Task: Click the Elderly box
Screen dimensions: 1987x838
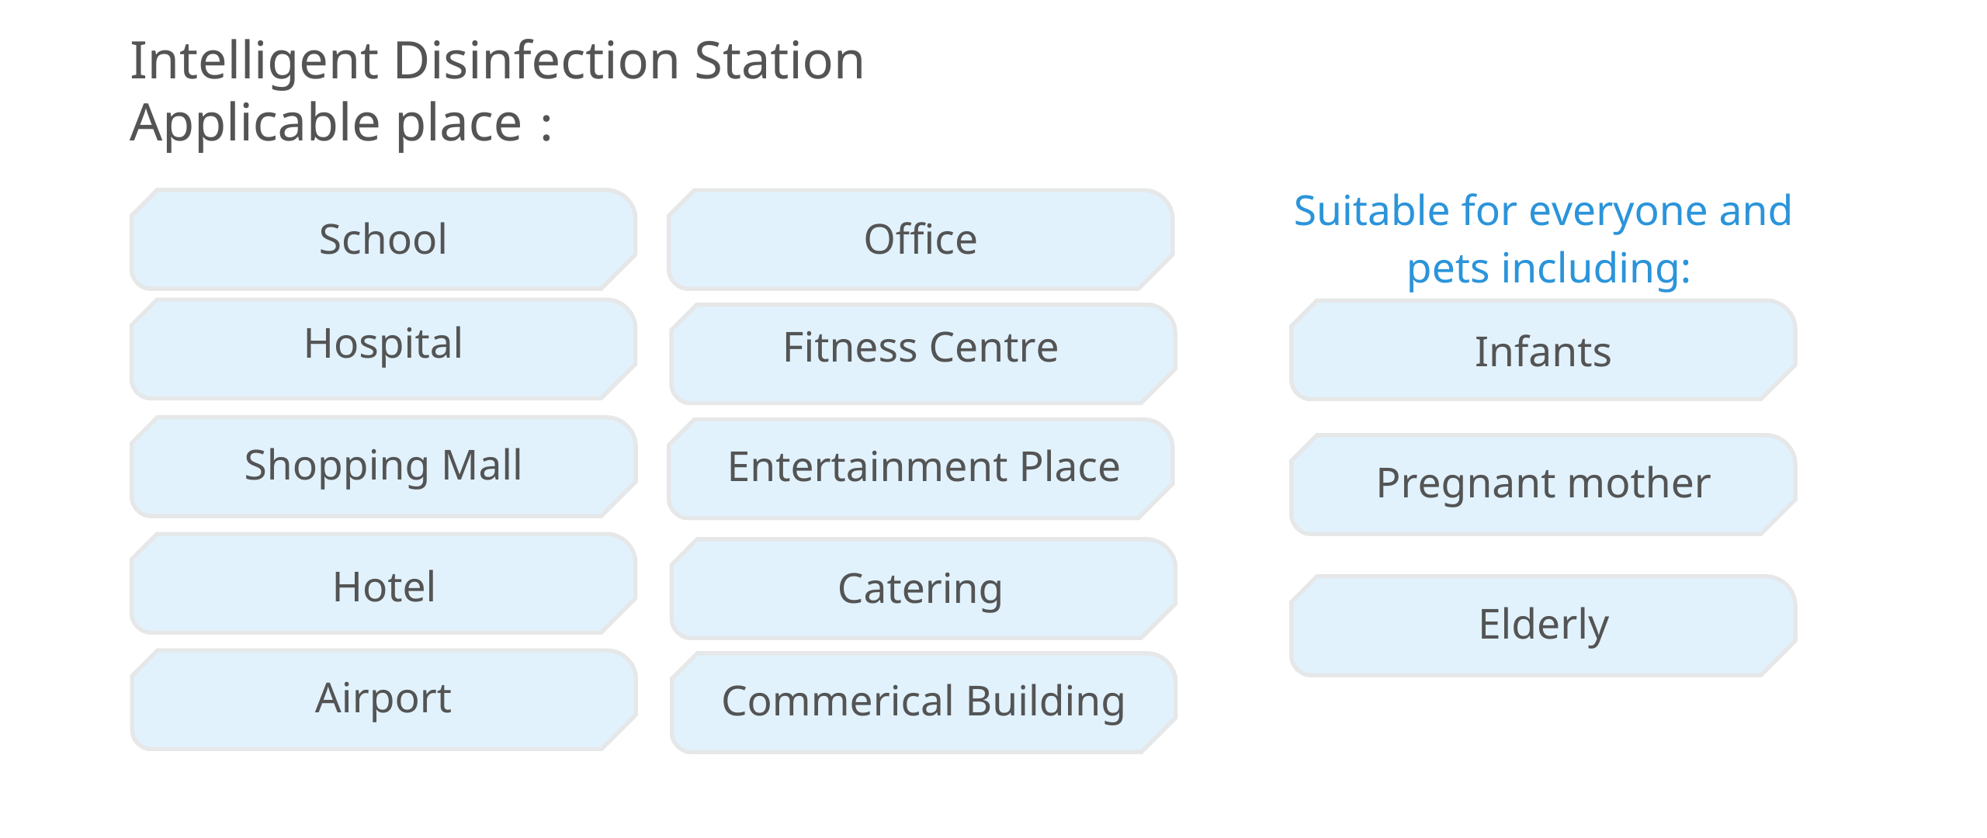Action: tap(1543, 626)
